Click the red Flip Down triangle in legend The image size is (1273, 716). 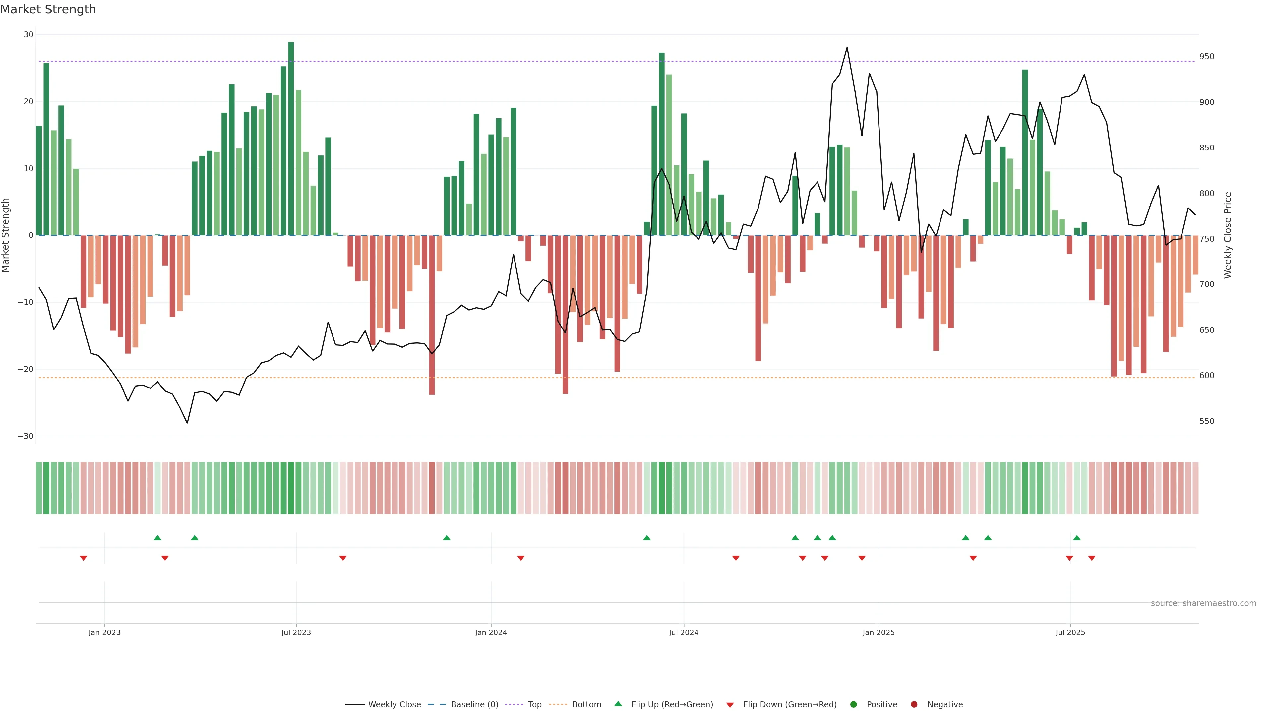(x=730, y=705)
